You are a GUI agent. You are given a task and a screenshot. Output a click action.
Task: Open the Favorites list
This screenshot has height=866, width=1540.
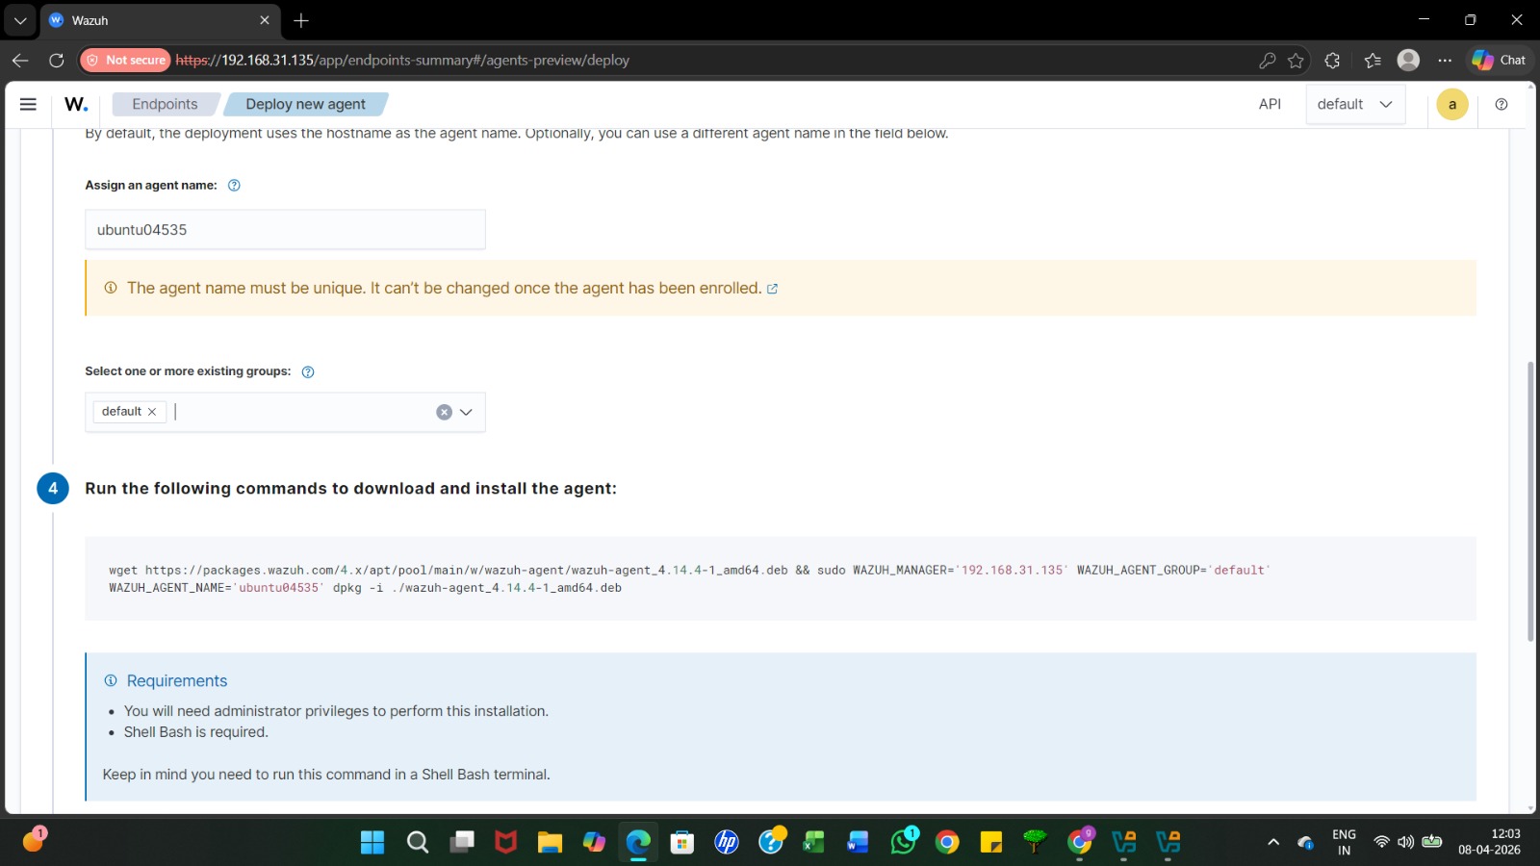point(1373,60)
